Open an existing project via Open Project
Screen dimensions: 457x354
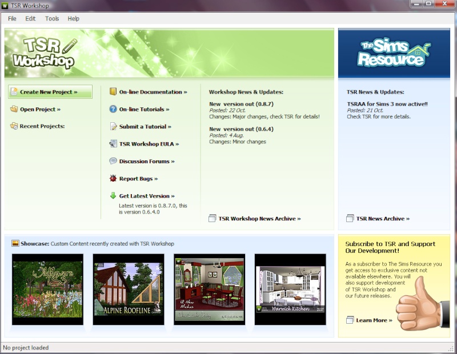[x=40, y=109]
